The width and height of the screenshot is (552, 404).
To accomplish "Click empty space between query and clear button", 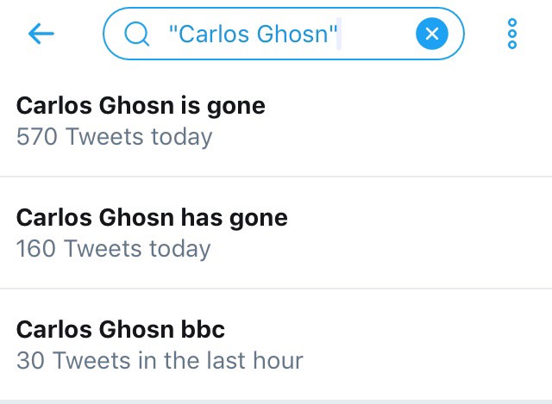I will (379, 34).
